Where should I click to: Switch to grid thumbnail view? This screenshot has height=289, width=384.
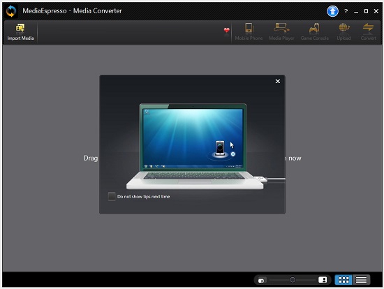coord(344,280)
